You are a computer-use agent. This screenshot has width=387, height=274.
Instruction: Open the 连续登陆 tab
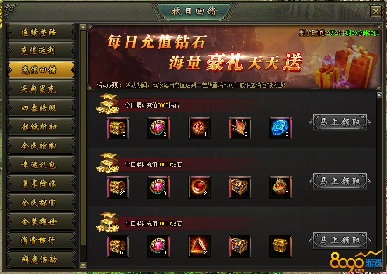point(41,33)
